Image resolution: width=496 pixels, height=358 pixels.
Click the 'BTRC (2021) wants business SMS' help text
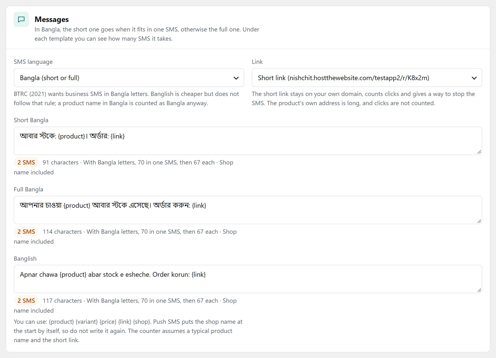[126, 98]
